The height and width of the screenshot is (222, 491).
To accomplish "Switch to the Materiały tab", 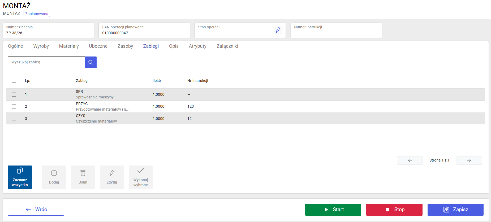I will (x=69, y=46).
